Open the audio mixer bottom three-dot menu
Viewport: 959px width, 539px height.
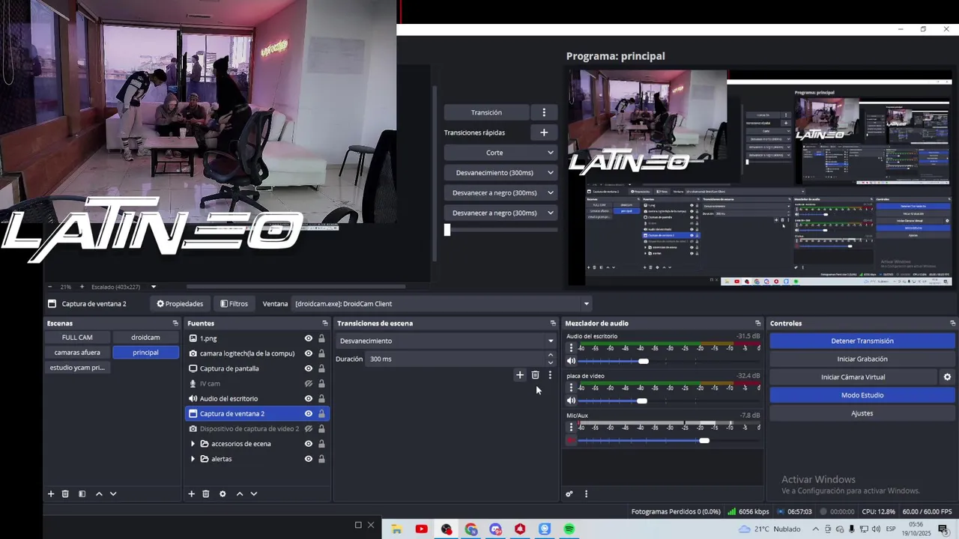(x=586, y=494)
